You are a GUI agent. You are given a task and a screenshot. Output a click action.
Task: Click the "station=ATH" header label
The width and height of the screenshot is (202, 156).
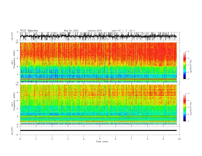click(95, 31)
